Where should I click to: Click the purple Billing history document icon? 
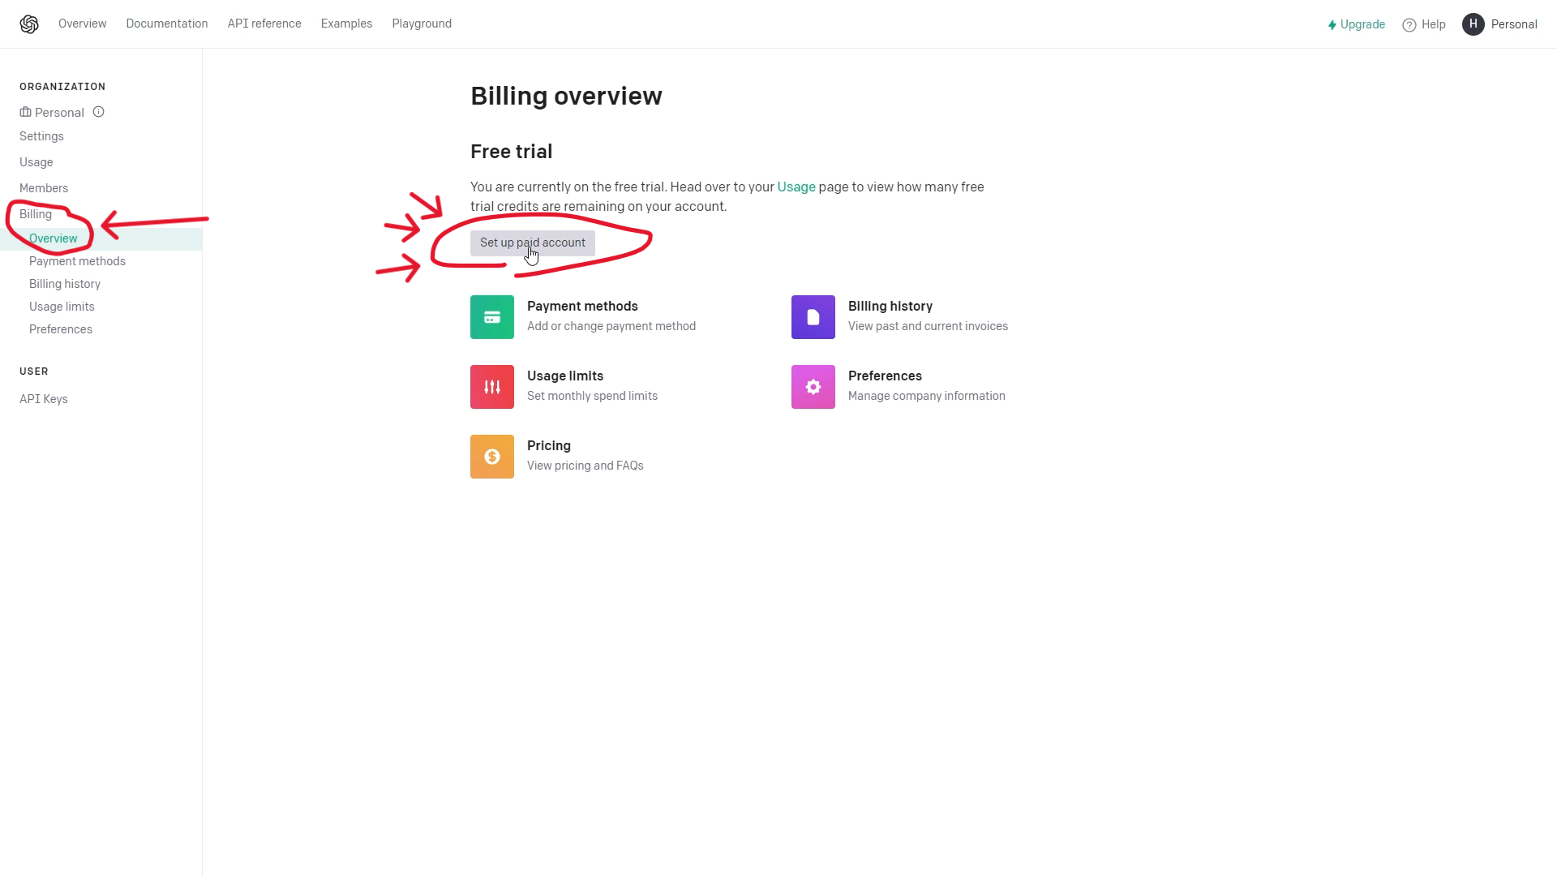(813, 317)
